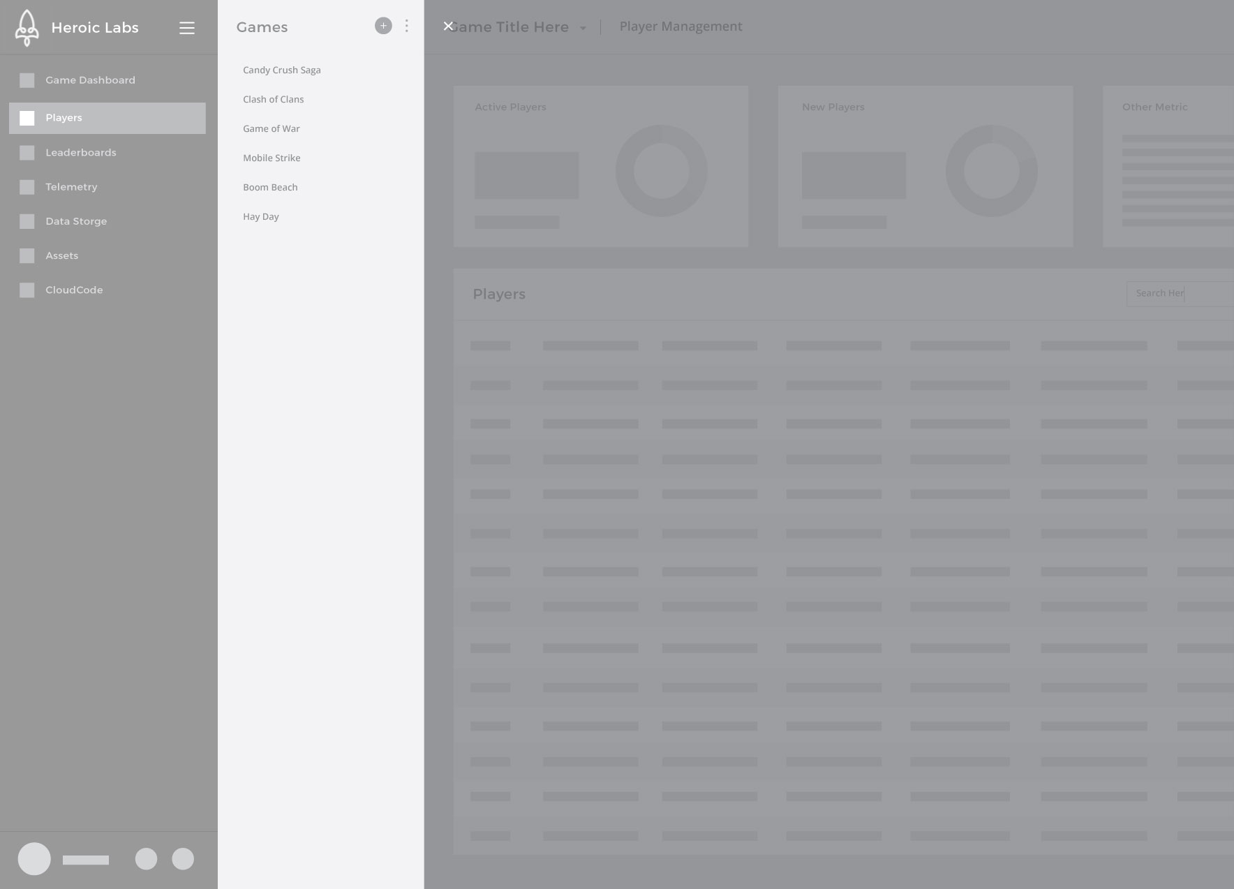Click the rightmost circle icon in sidebar footer
Screen dimensions: 1234x889
pyautogui.click(x=183, y=859)
